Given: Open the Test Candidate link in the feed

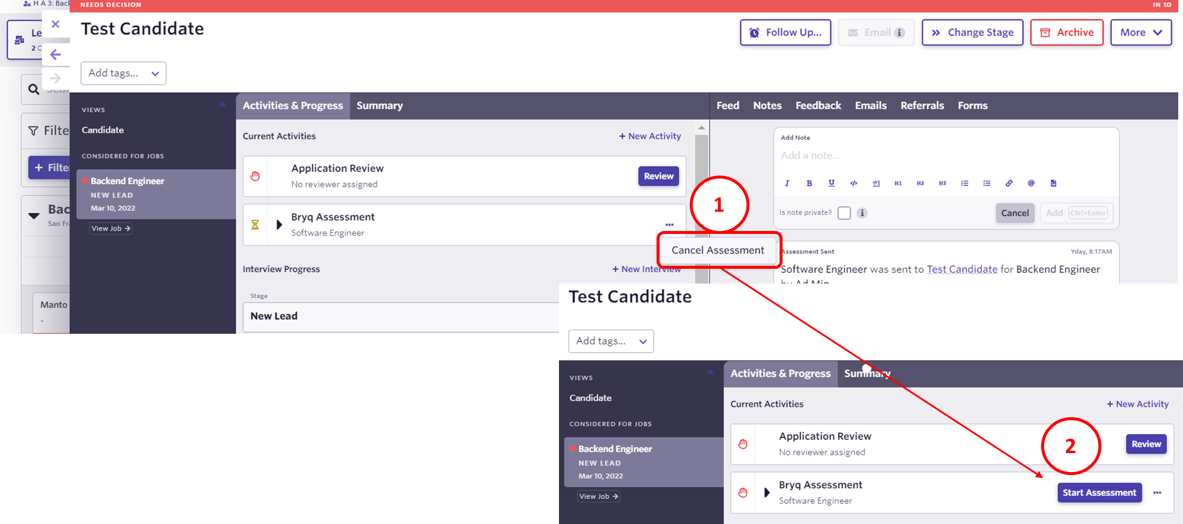Looking at the screenshot, I should coord(962,269).
